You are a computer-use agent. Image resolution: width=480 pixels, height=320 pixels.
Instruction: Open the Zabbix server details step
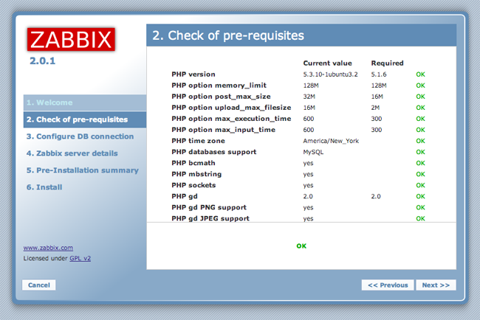pyautogui.click(x=72, y=153)
